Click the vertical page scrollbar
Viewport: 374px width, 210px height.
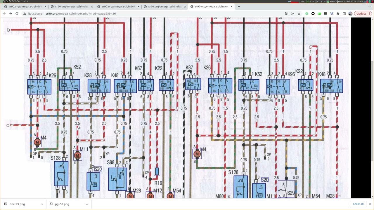tap(373, 111)
